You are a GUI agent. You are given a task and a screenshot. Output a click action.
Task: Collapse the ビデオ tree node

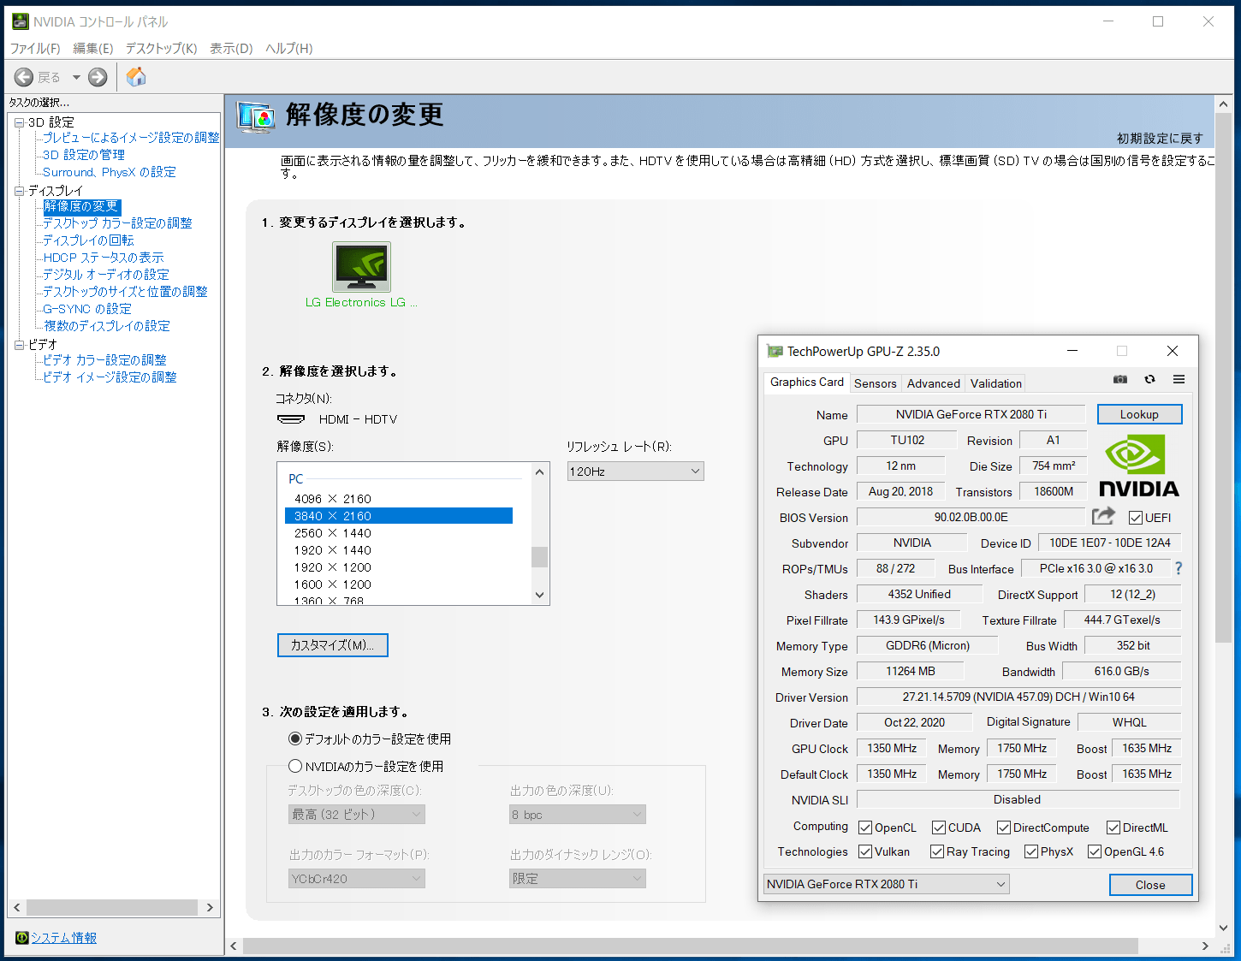pyautogui.click(x=19, y=345)
